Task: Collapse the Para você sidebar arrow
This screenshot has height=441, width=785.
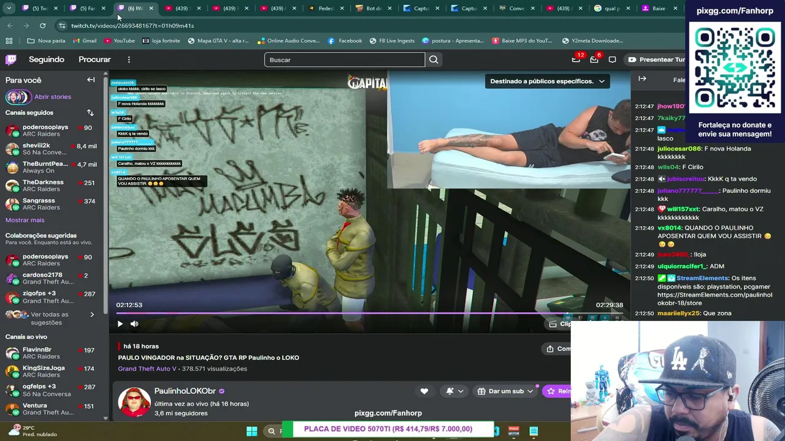Action: [x=91, y=80]
